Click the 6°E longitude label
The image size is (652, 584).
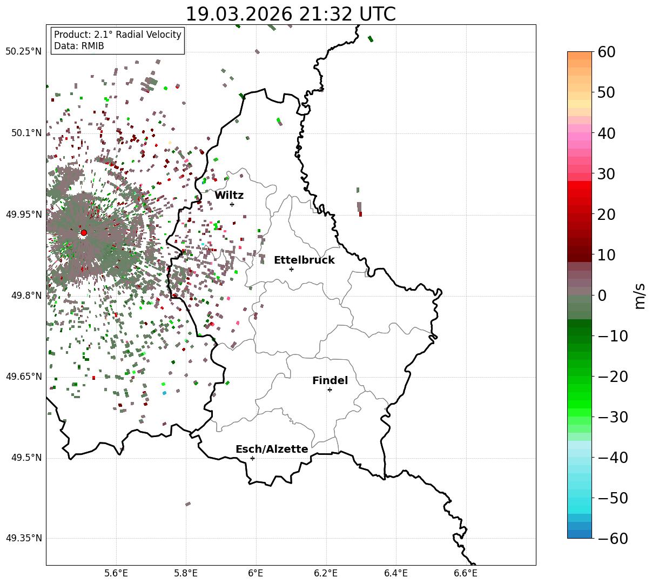tap(256, 573)
